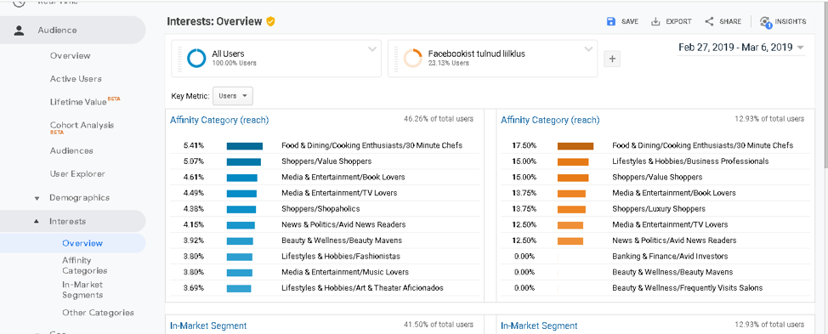Click the Facebookist segment donut icon

click(413, 58)
